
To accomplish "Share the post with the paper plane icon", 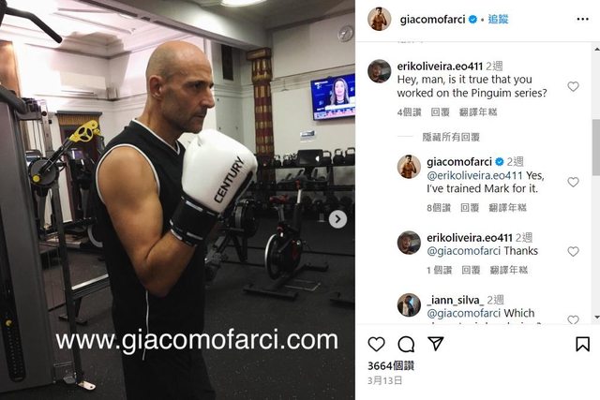I will tap(436, 344).
